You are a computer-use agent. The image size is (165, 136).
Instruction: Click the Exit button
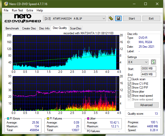(x=151, y=19)
